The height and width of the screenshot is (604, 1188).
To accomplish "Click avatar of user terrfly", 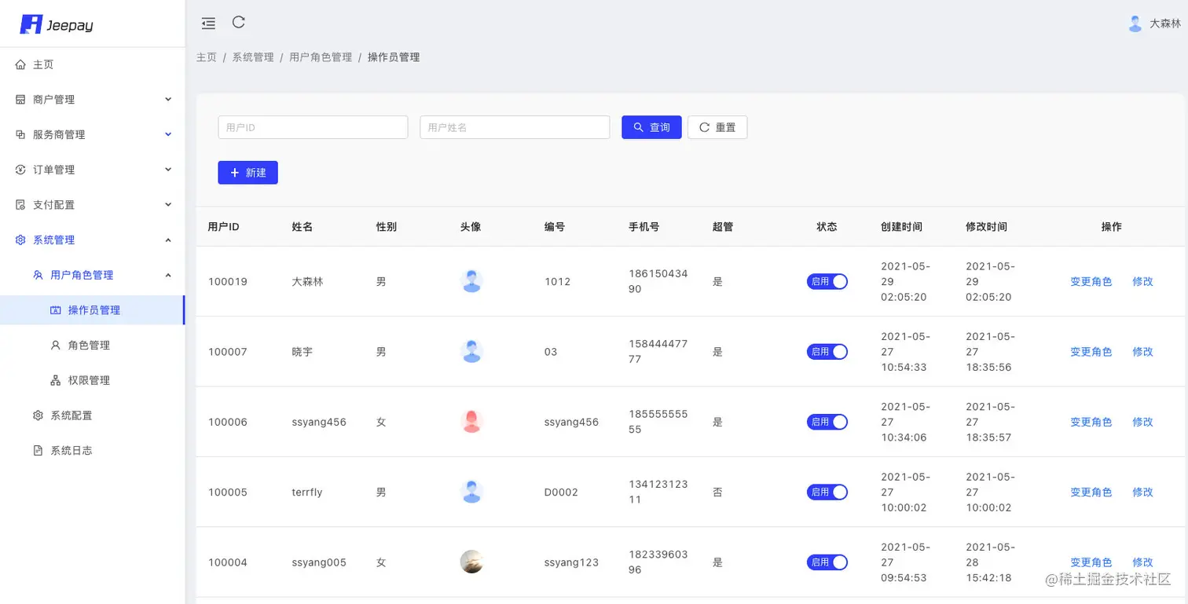I will pos(471,492).
